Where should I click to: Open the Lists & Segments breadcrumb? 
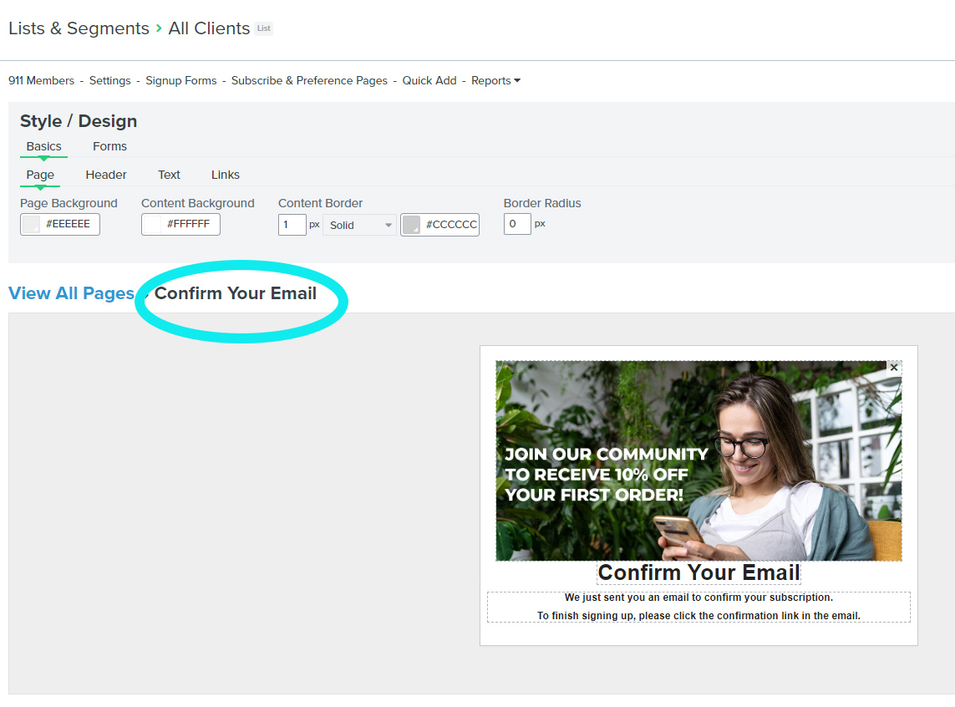tap(79, 28)
